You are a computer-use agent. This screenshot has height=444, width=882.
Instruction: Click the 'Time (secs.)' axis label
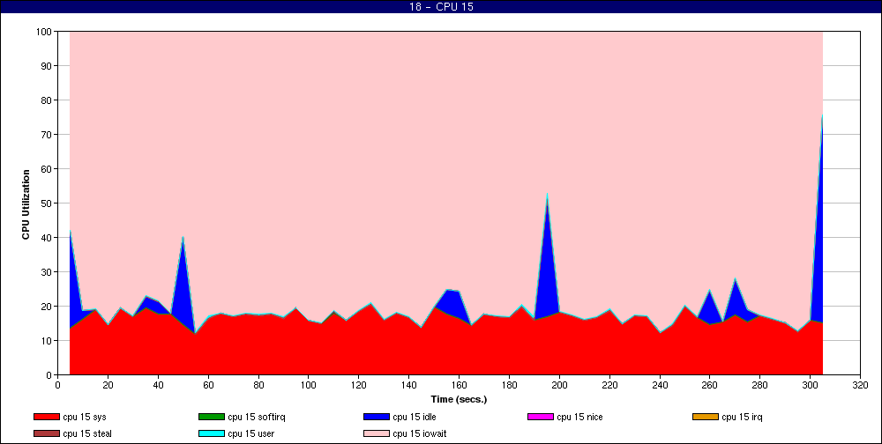pos(459,400)
